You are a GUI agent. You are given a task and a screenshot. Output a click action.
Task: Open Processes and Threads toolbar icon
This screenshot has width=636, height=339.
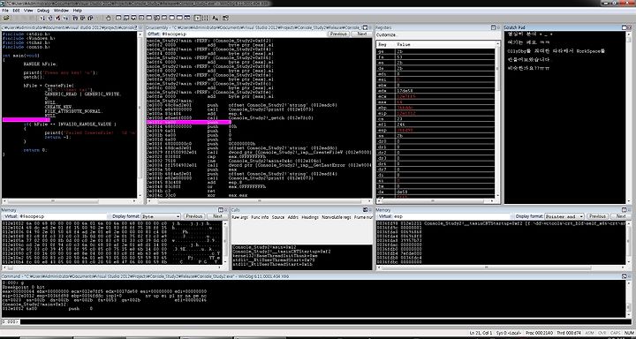pyautogui.click(x=179, y=18)
